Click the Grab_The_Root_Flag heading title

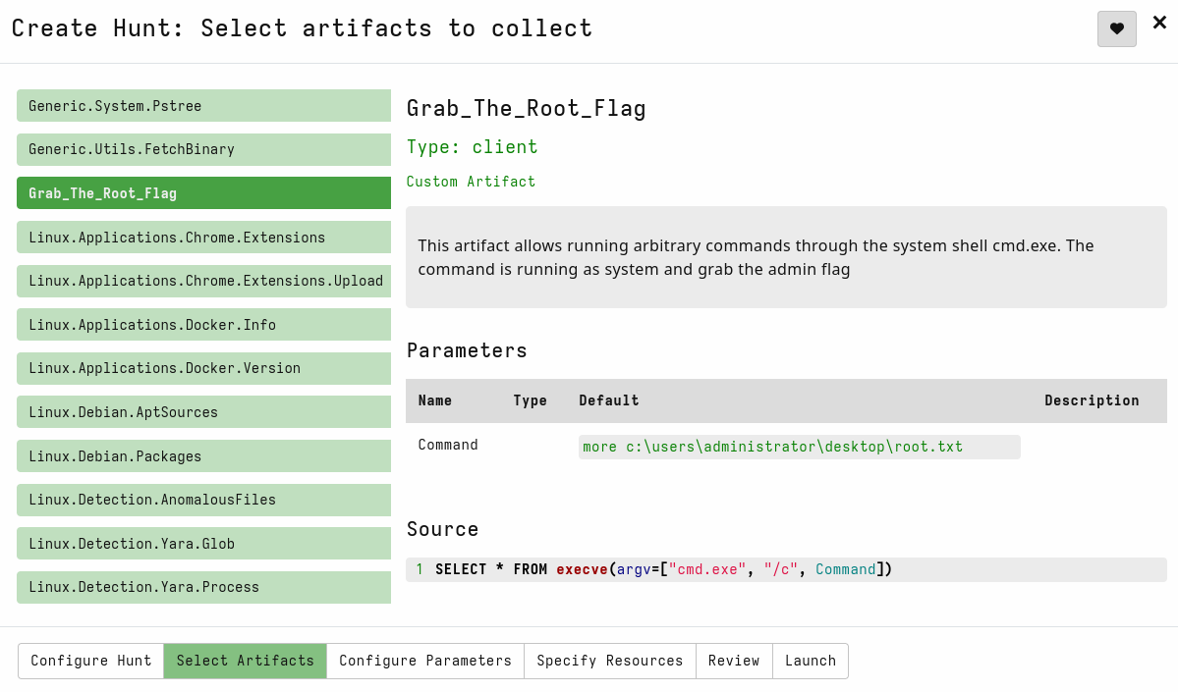(x=526, y=108)
